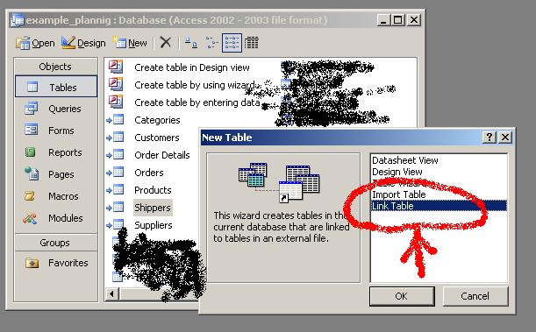Select Tables in the Objects pane

point(56,87)
